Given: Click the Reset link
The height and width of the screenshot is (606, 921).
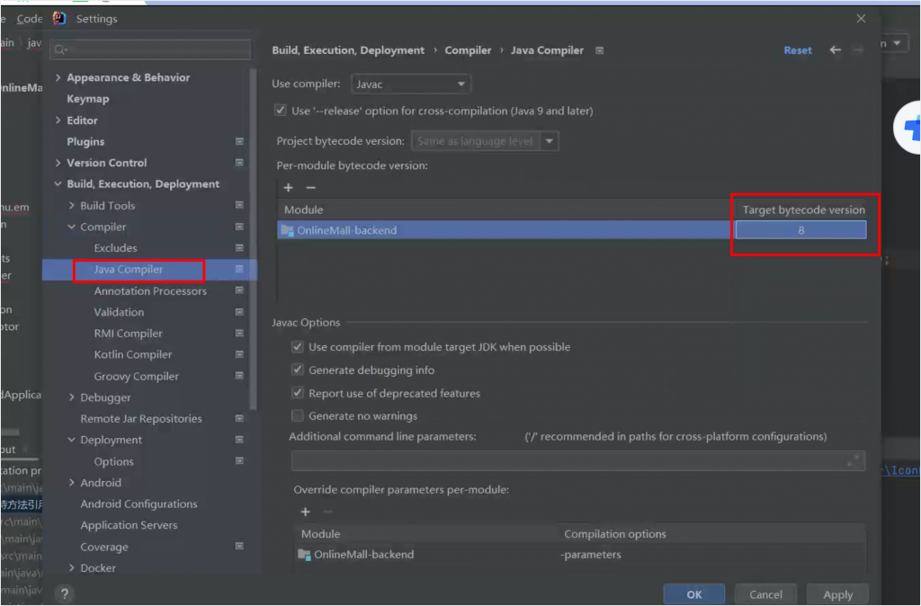Looking at the screenshot, I should click(x=797, y=50).
